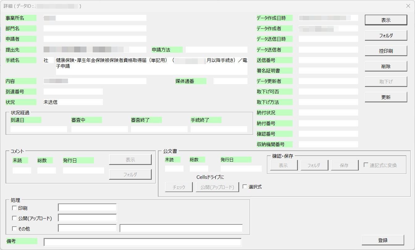Click the 総数 field in コメント
Screen dimensions: 415x250
(47, 170)
